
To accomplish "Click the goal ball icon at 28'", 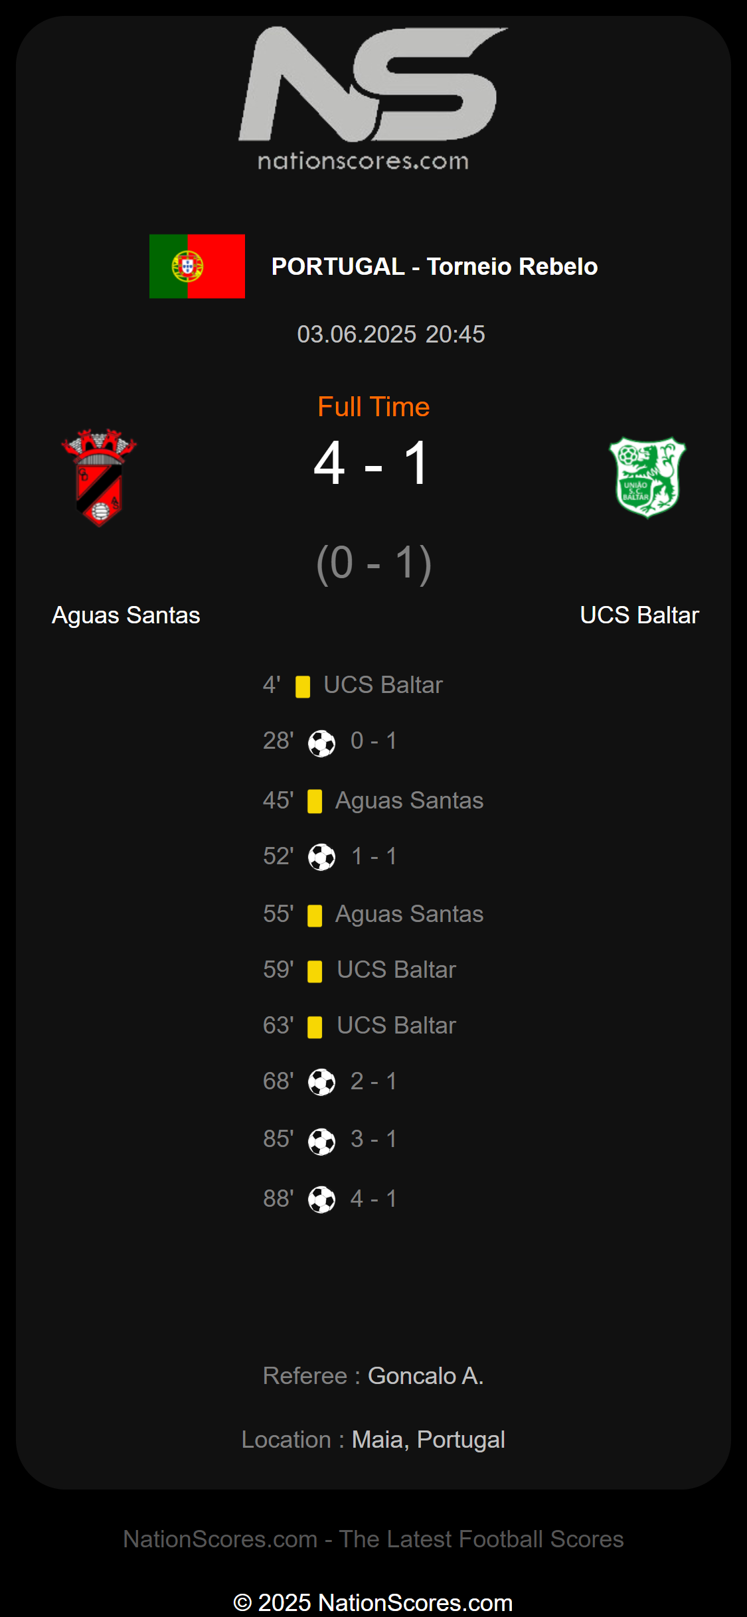I will click(x=322, y=743).
